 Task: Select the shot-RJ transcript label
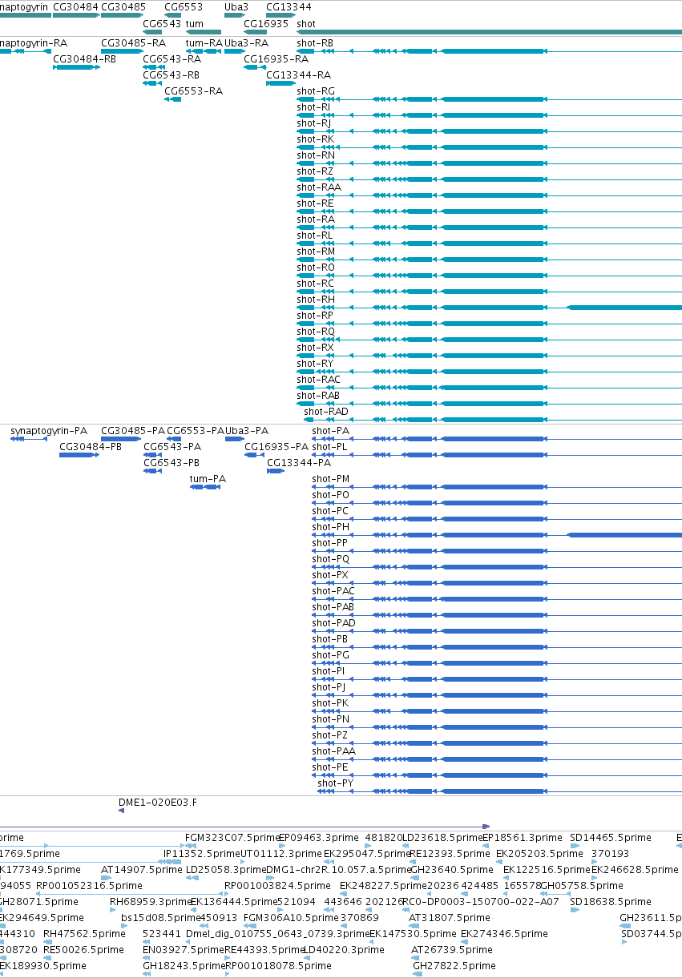pyautogui.click(x=313, y=123)
